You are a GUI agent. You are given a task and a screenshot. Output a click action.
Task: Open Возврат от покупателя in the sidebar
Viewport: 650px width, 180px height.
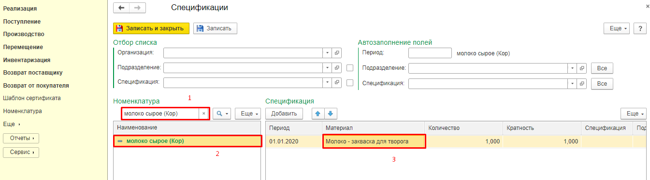pos(36,86)
